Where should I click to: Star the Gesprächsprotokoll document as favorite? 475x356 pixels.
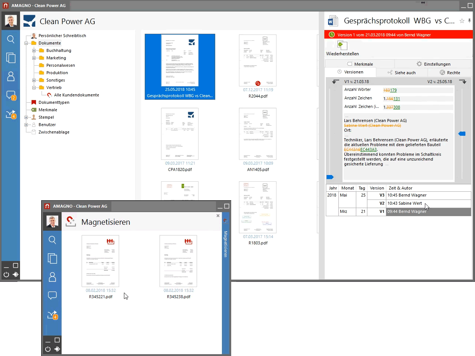(462, 21)
